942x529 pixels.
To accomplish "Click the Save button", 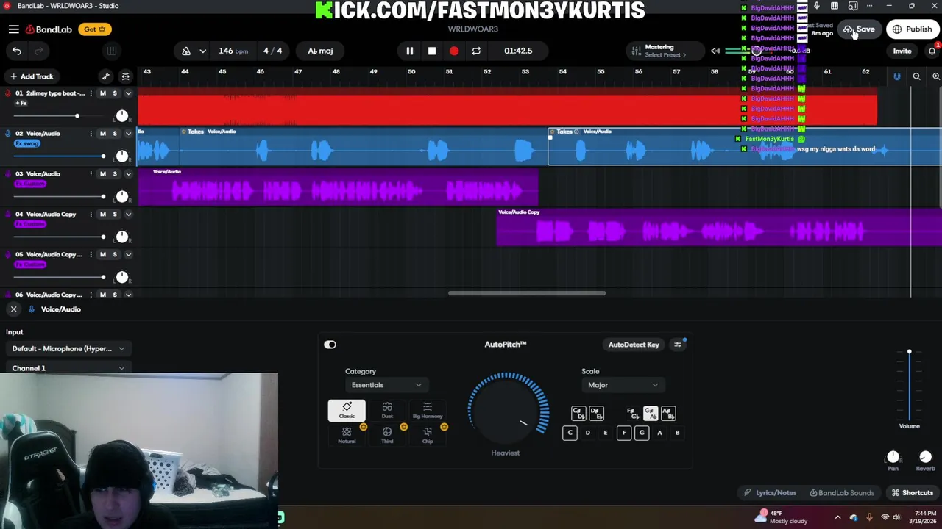I will (x=860, y=29).
